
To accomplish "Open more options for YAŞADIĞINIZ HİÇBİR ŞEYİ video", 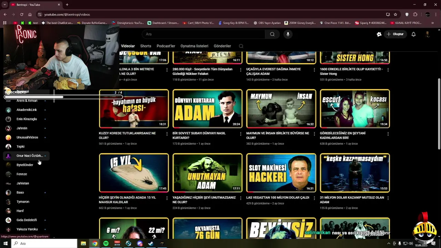I will (240, 198).
